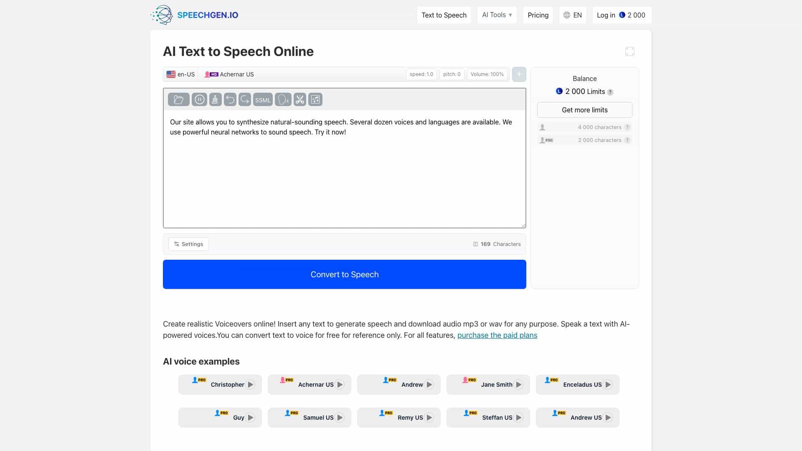Click the fullscreen expand icon
The height and width of the screenshot is (451, 802).
pyautogui.click(x=630, y=51)
